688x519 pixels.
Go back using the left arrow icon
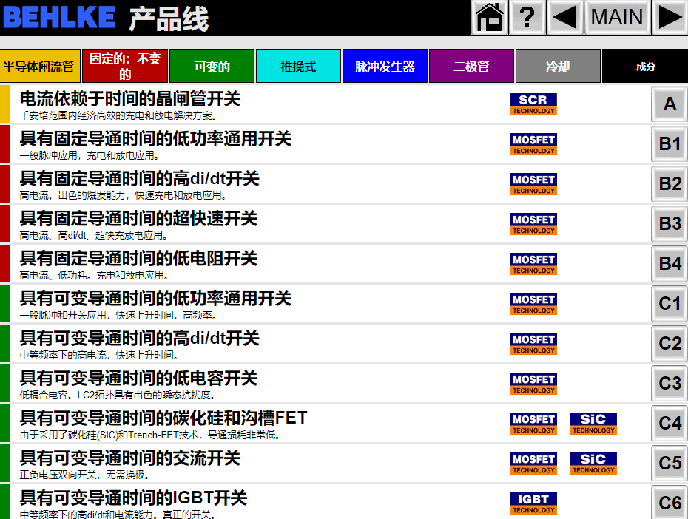click(565, 18)
